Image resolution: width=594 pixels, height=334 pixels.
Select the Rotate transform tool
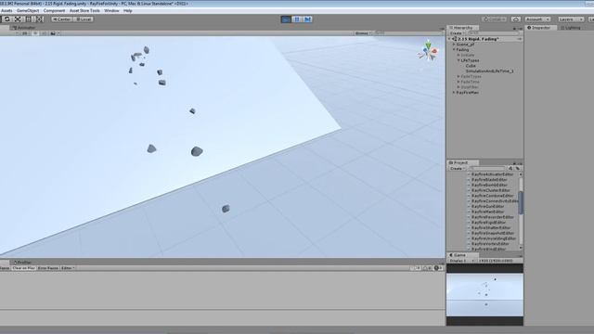[6, 19]
